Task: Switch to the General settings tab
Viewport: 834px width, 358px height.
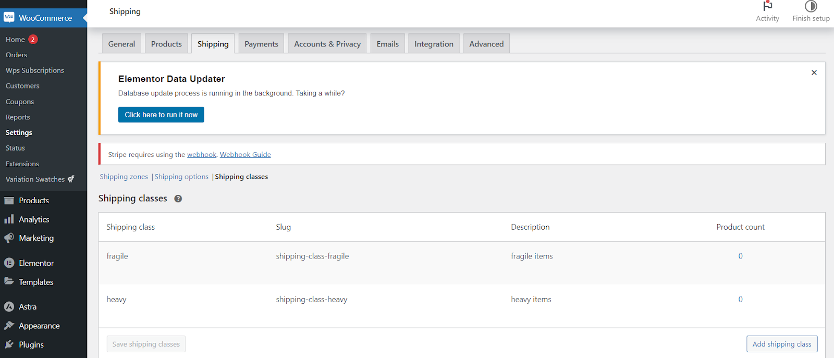Action: click(x=121, y=44)
